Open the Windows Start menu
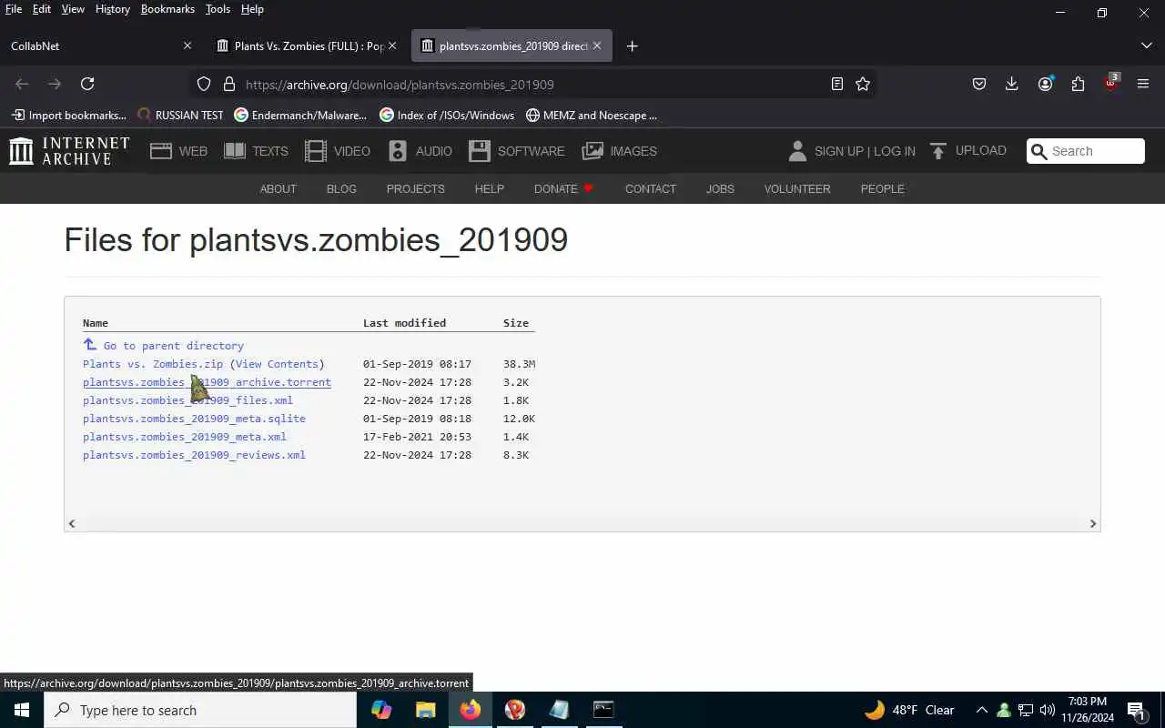 coord(22,710)
